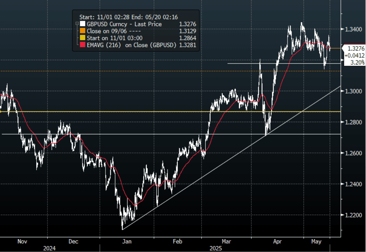Click the 2024 year label
The width and height of the screenshot is (366, 252).
coord(50,248)
